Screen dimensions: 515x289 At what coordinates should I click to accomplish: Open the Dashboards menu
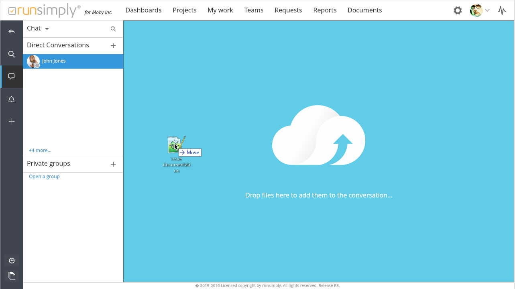[143, 10]
